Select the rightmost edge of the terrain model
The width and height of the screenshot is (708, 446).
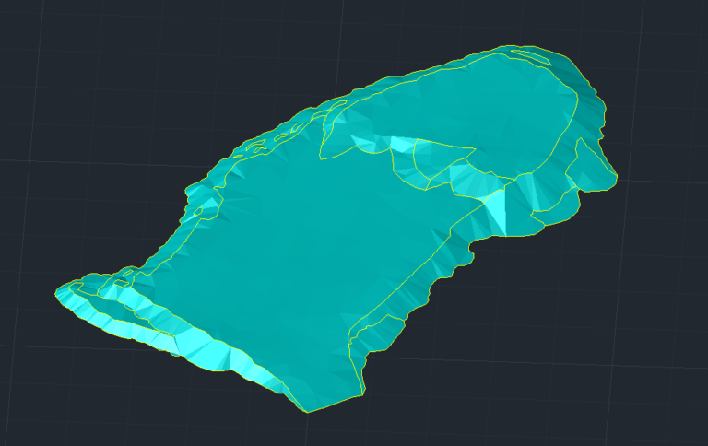[x=615, y=177]
